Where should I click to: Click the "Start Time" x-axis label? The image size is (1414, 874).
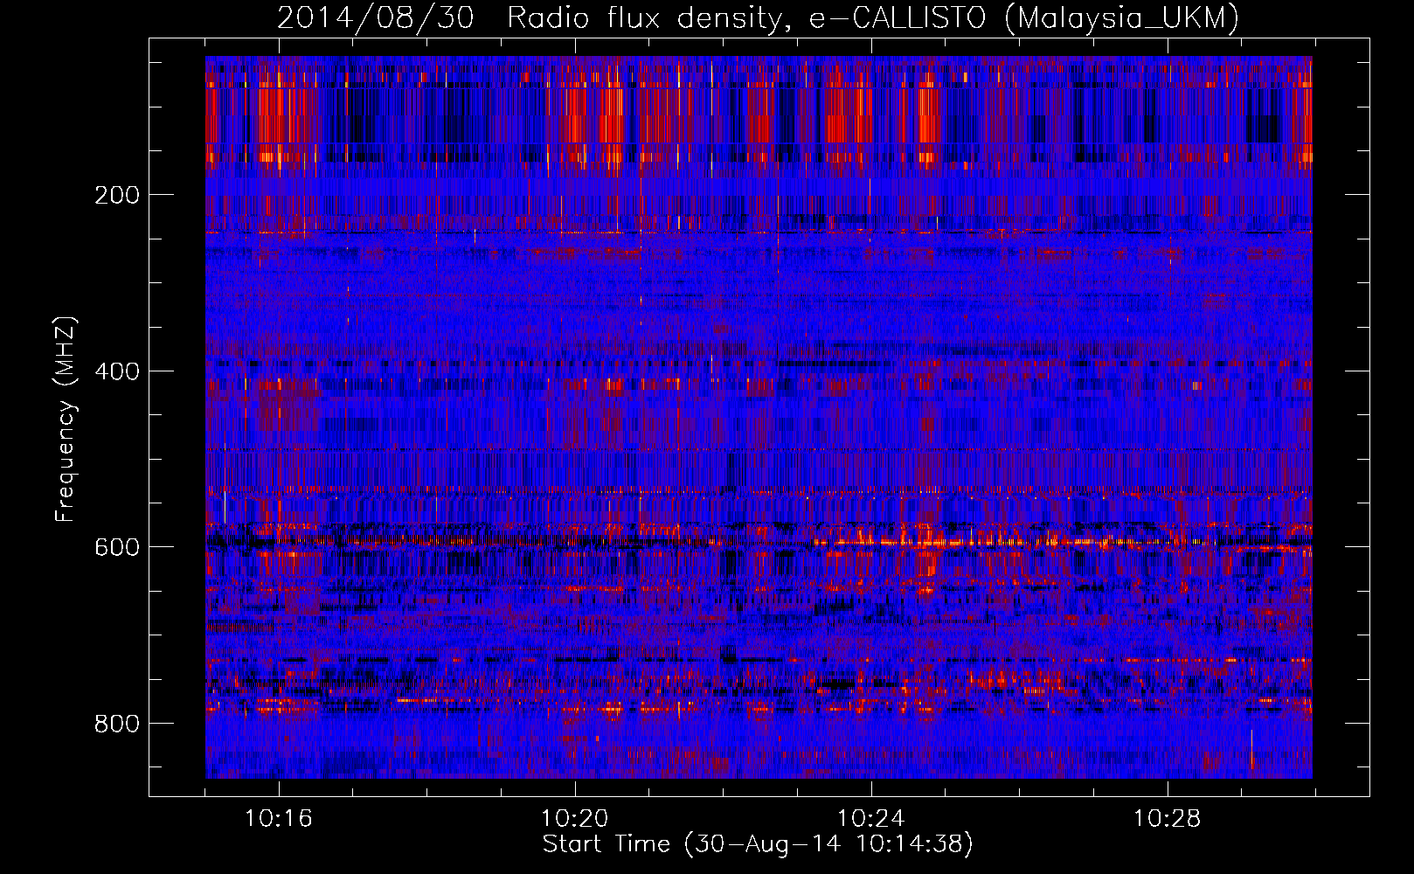tap(758, 844)
